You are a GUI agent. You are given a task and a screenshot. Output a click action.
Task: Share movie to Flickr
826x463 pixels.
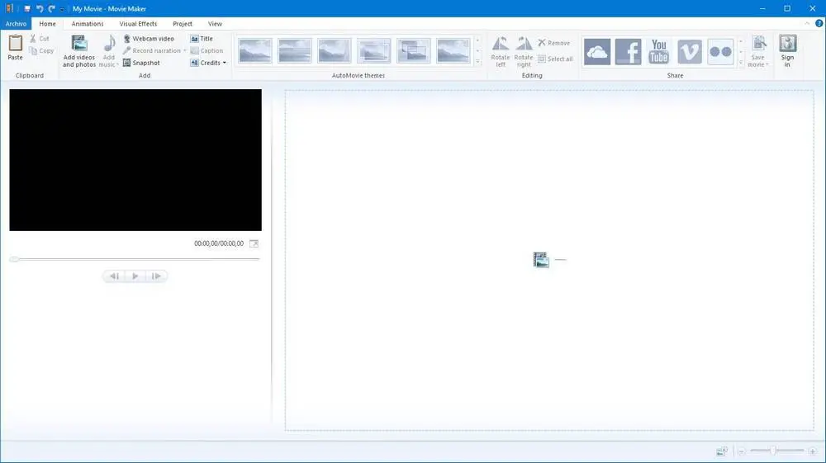click(720, 51)
